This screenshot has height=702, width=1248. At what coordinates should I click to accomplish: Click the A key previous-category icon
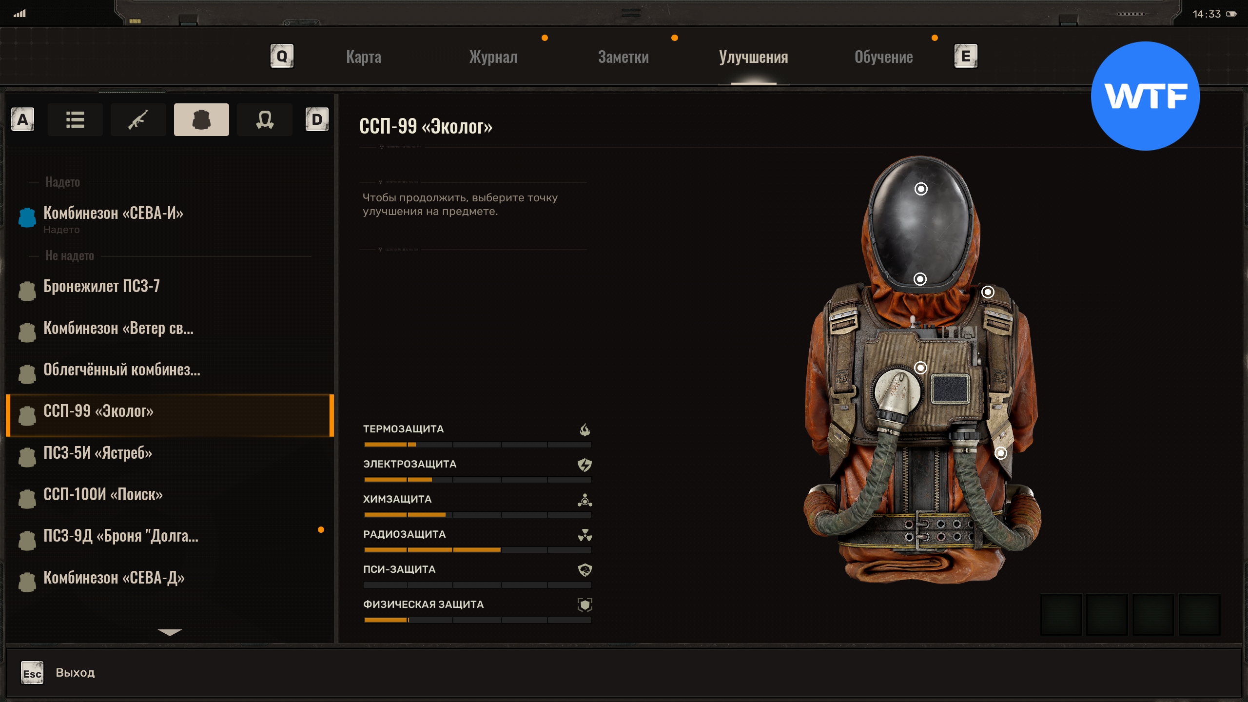click(x=22, y=119)
